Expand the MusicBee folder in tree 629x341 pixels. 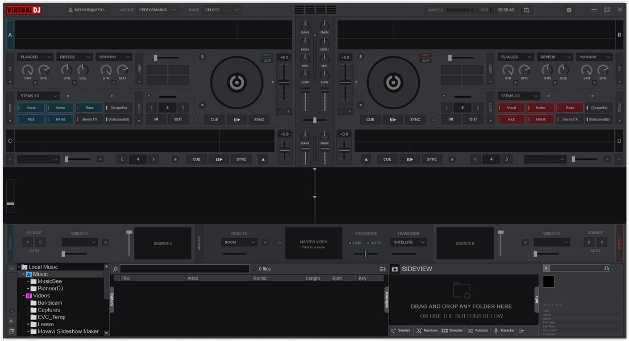click(28, 281)
